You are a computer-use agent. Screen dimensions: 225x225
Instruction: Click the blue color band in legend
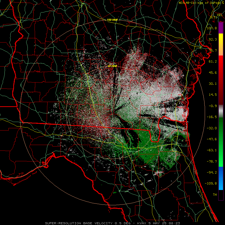click(x=221, y=178)
